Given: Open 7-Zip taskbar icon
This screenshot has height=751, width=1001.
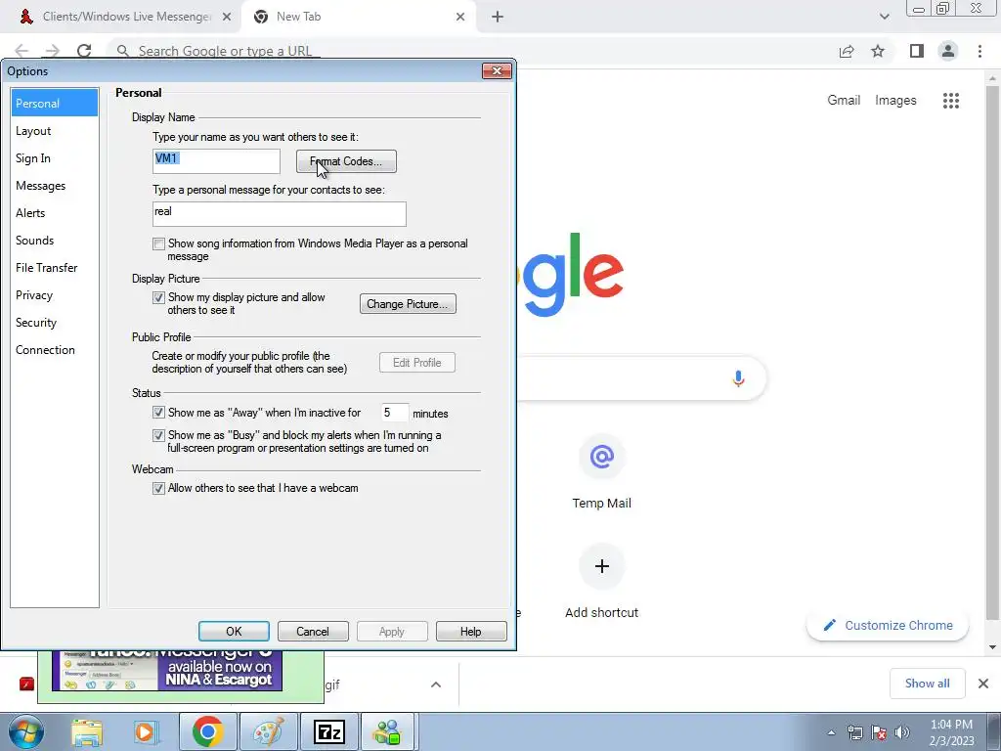Looking at the screenshot, I should tap(328, 731).
